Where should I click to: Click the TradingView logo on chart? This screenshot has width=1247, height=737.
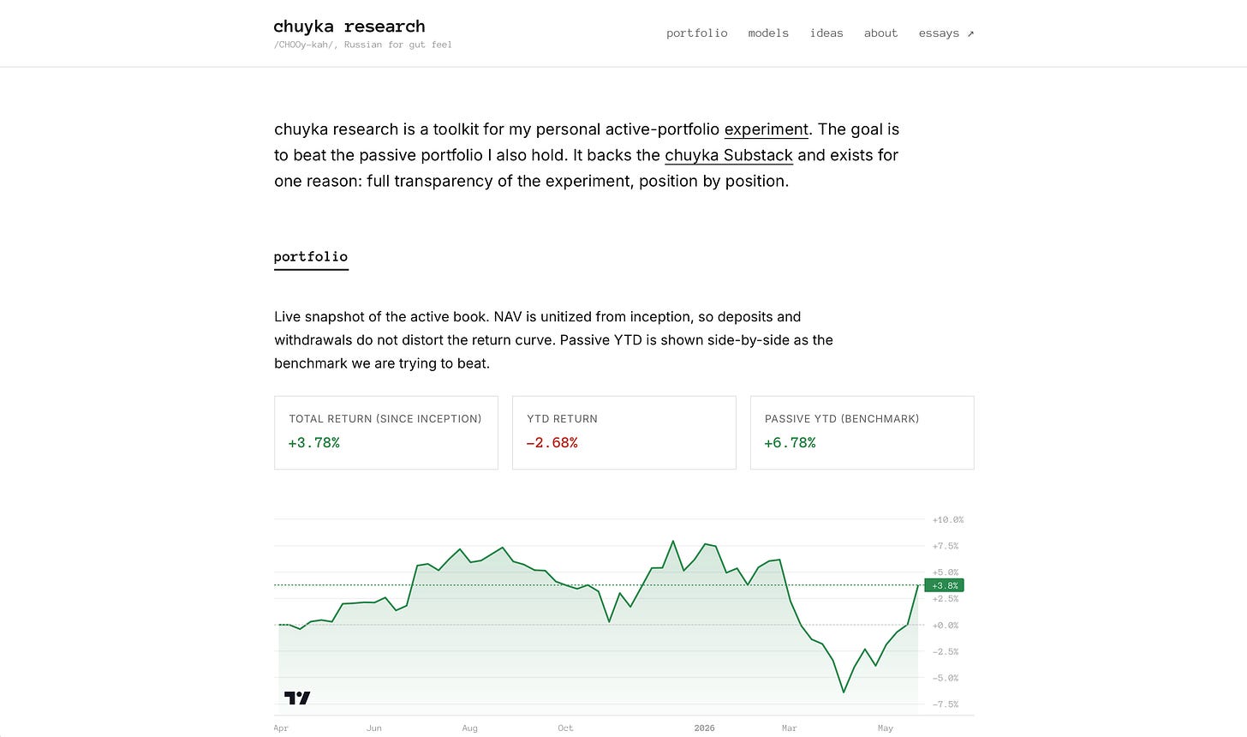point(297,698)
